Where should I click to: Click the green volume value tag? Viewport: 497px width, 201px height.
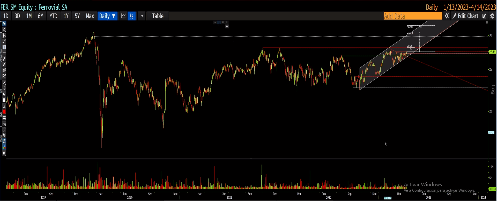(492, 189)
